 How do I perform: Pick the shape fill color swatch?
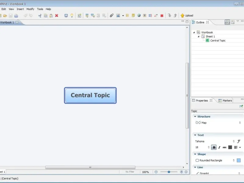click(x=239, y=160)
